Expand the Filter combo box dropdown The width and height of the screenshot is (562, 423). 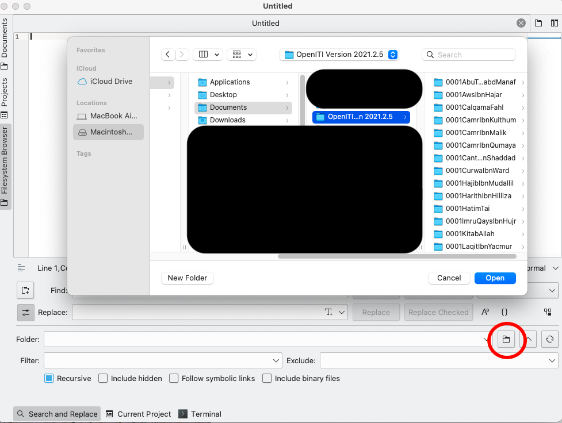click(x=276, y=361)
